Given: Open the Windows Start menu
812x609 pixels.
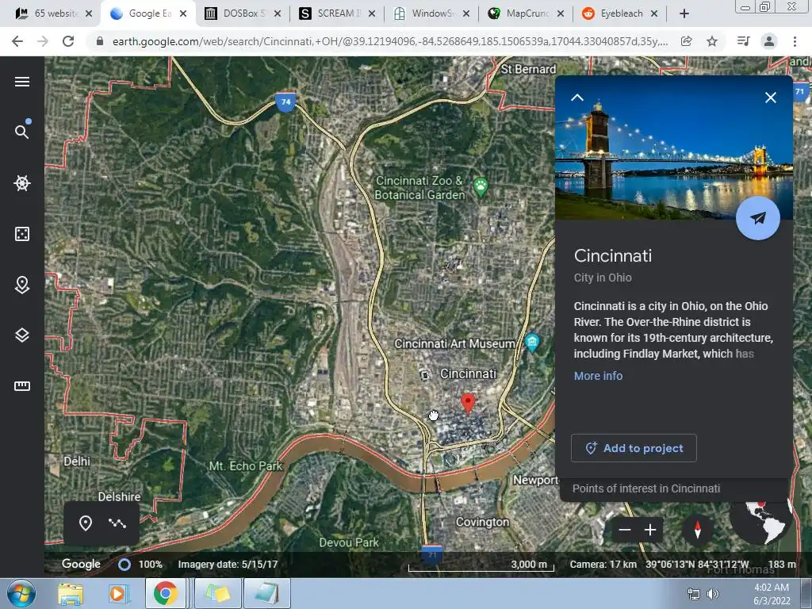Looking at the screenshot, I should tap(21, 593).
